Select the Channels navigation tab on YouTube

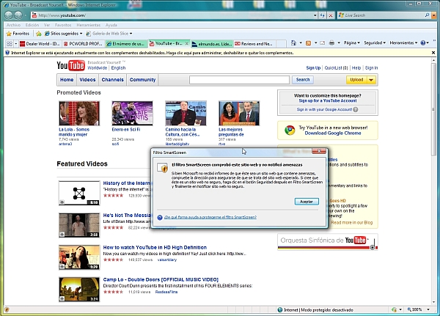tap(112, 80)
